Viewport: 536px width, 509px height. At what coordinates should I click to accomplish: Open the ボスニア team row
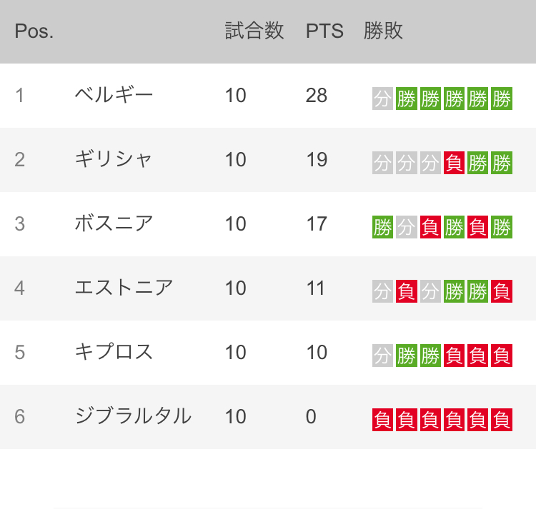pyautogui.click(x=268, y=224)
